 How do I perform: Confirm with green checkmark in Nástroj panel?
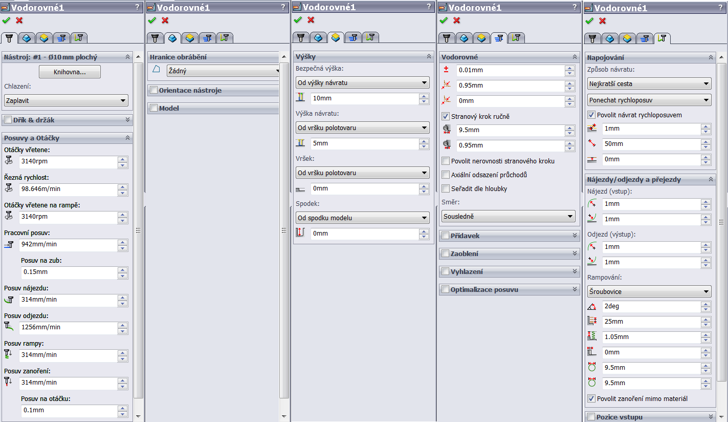(6, 20)
